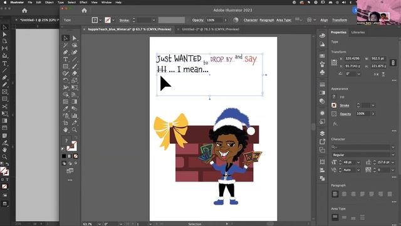This screenshot has width=401, height=226.
Task: Select the Pen tool
Action: coord(65,52)
